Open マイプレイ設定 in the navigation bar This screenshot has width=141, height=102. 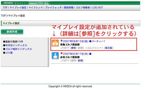click(x=18, y=8)
